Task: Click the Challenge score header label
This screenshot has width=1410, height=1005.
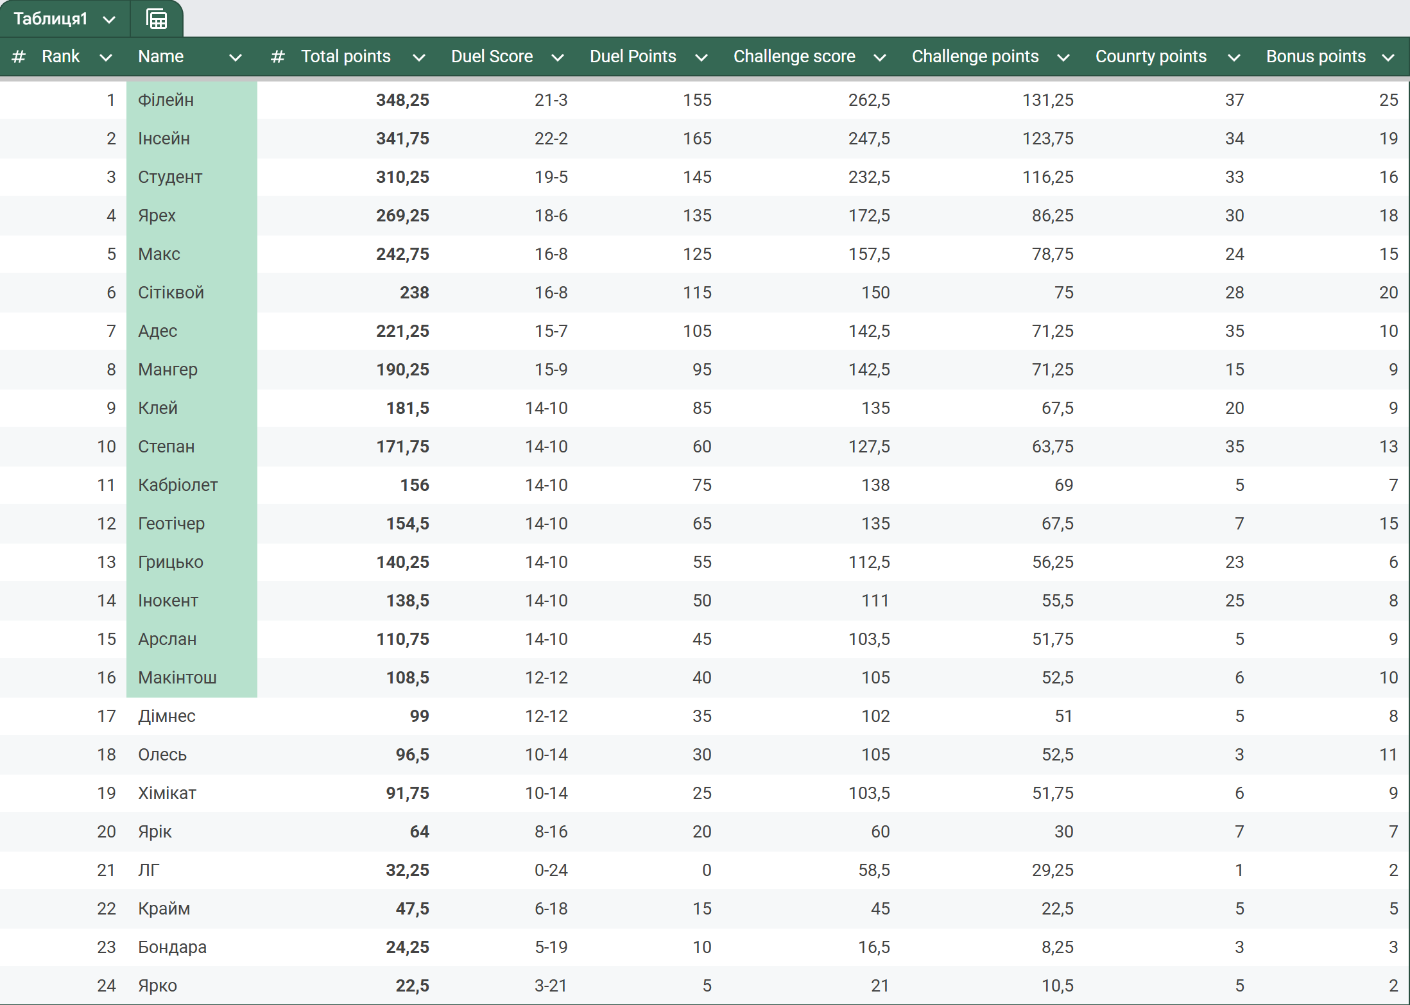Action: pyautogui.click(x=794, y=56)
